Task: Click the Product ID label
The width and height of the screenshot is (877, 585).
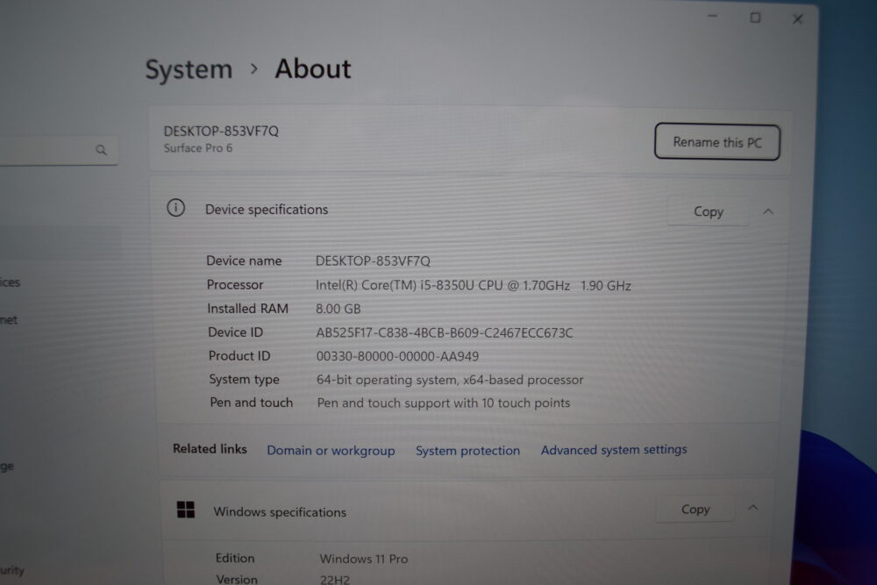Action: (x=239, y=356)
